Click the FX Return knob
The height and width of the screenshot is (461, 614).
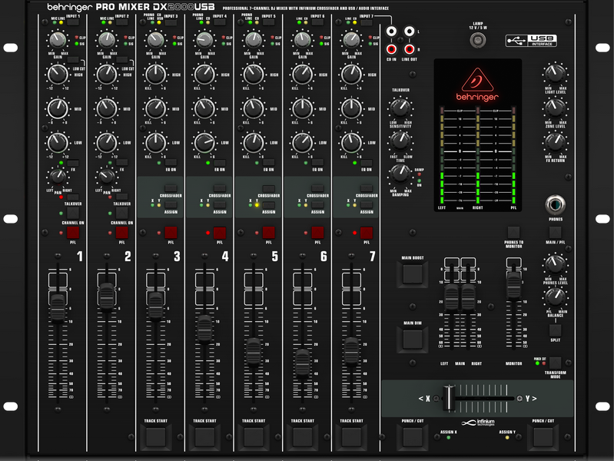pyautogui.click(x=555, y=142)
